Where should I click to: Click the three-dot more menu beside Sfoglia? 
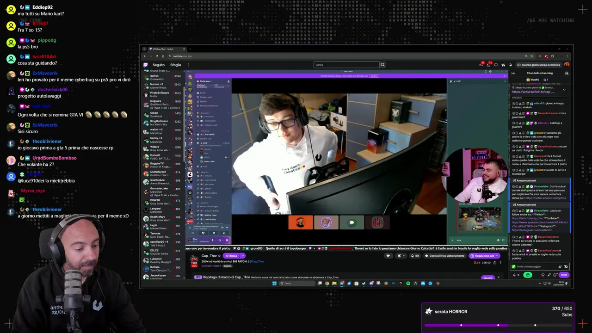pos(188,65)
